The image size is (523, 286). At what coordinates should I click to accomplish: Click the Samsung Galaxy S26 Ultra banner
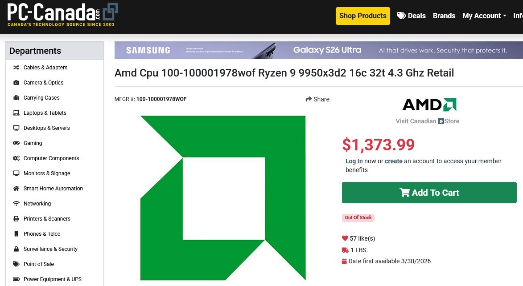point(319,50)
